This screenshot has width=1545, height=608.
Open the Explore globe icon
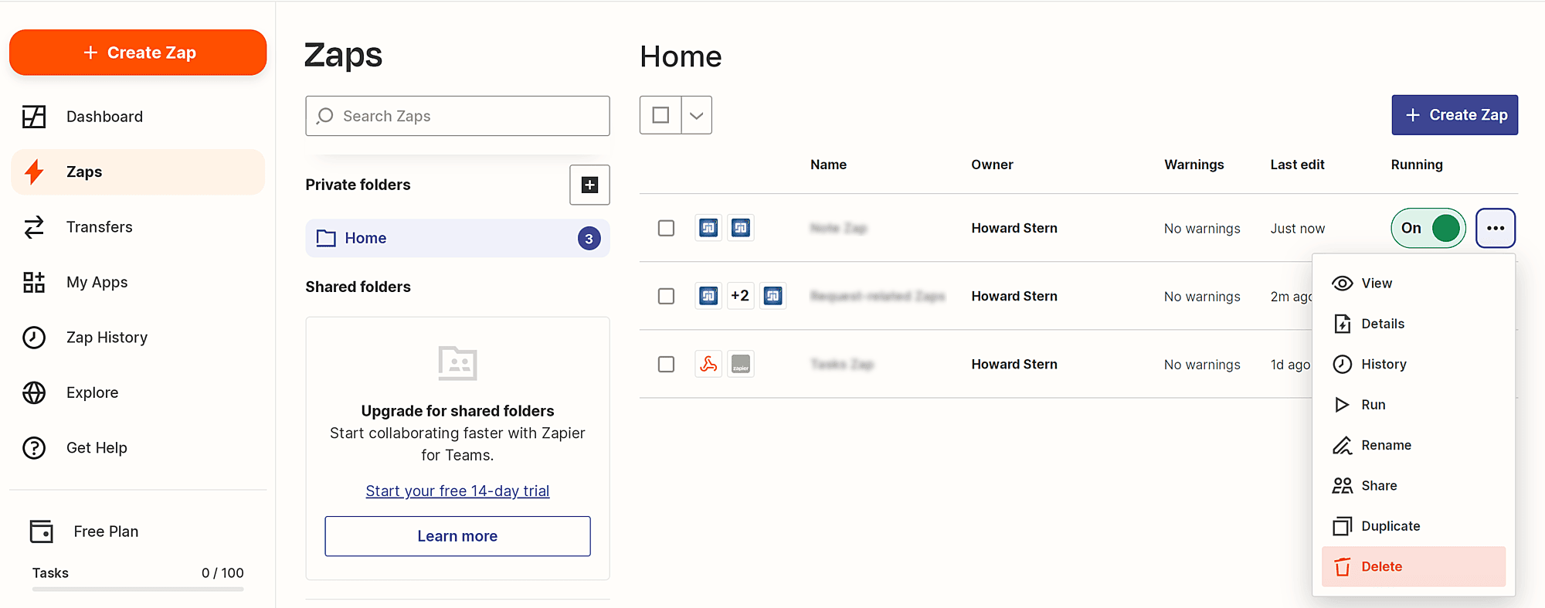[34, 392]
